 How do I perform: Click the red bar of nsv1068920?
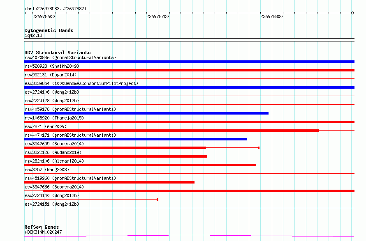[189, 122]
